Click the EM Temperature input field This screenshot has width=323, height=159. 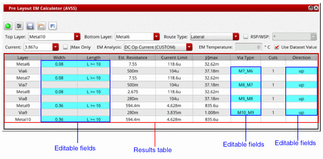point(249,47)
